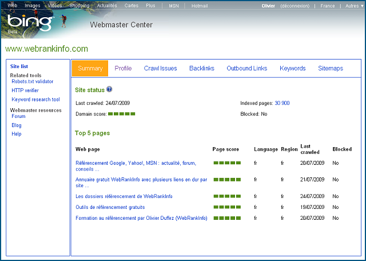Viewport: 366px width, 261px height.
Task: Click the Blocked column header
Action: pyautogui.click(x=342, y=149)
